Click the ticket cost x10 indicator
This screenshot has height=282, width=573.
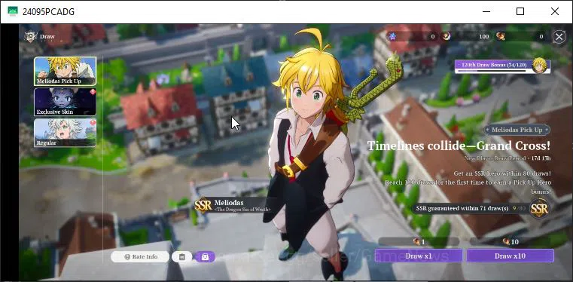tap(511, 241)
